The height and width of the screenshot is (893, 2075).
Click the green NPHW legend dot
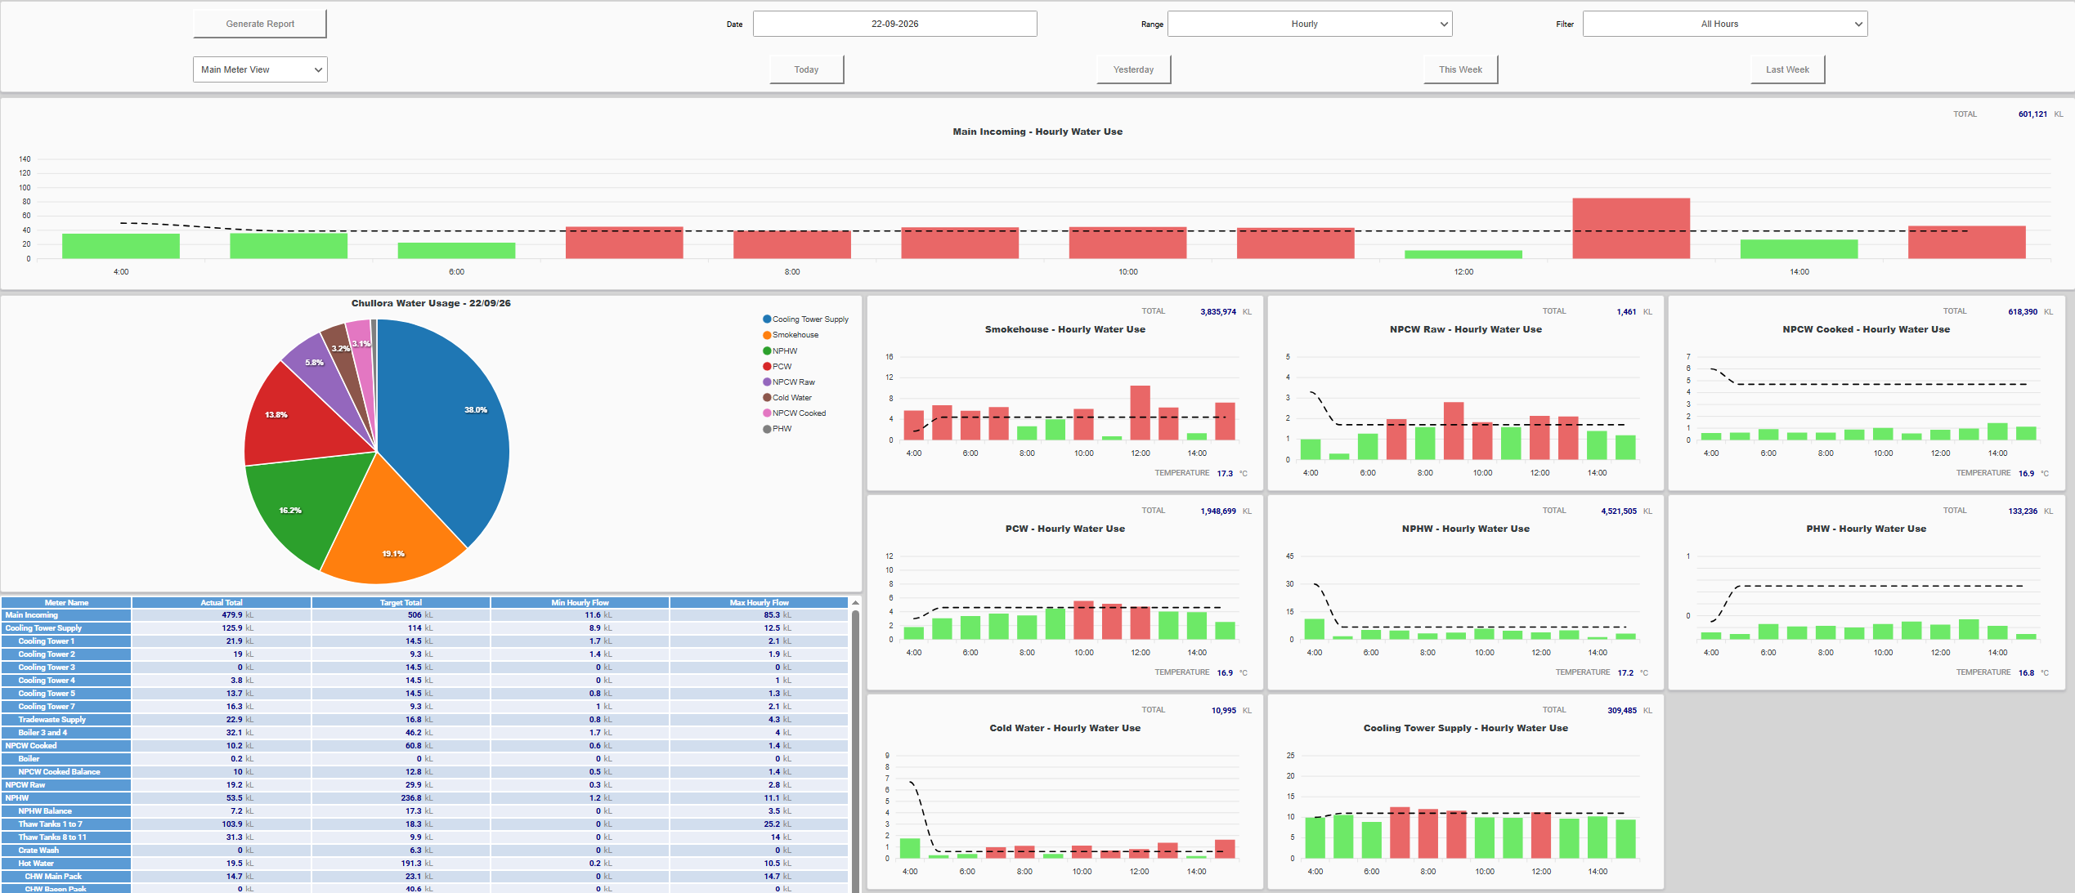[767, 351]
